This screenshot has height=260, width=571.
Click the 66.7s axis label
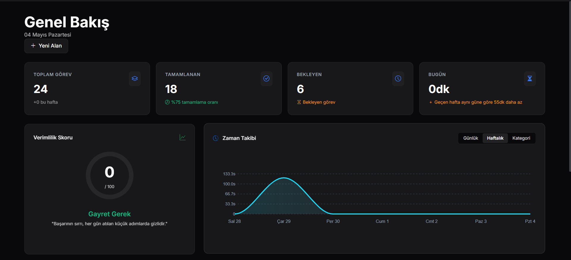point(230,194)
